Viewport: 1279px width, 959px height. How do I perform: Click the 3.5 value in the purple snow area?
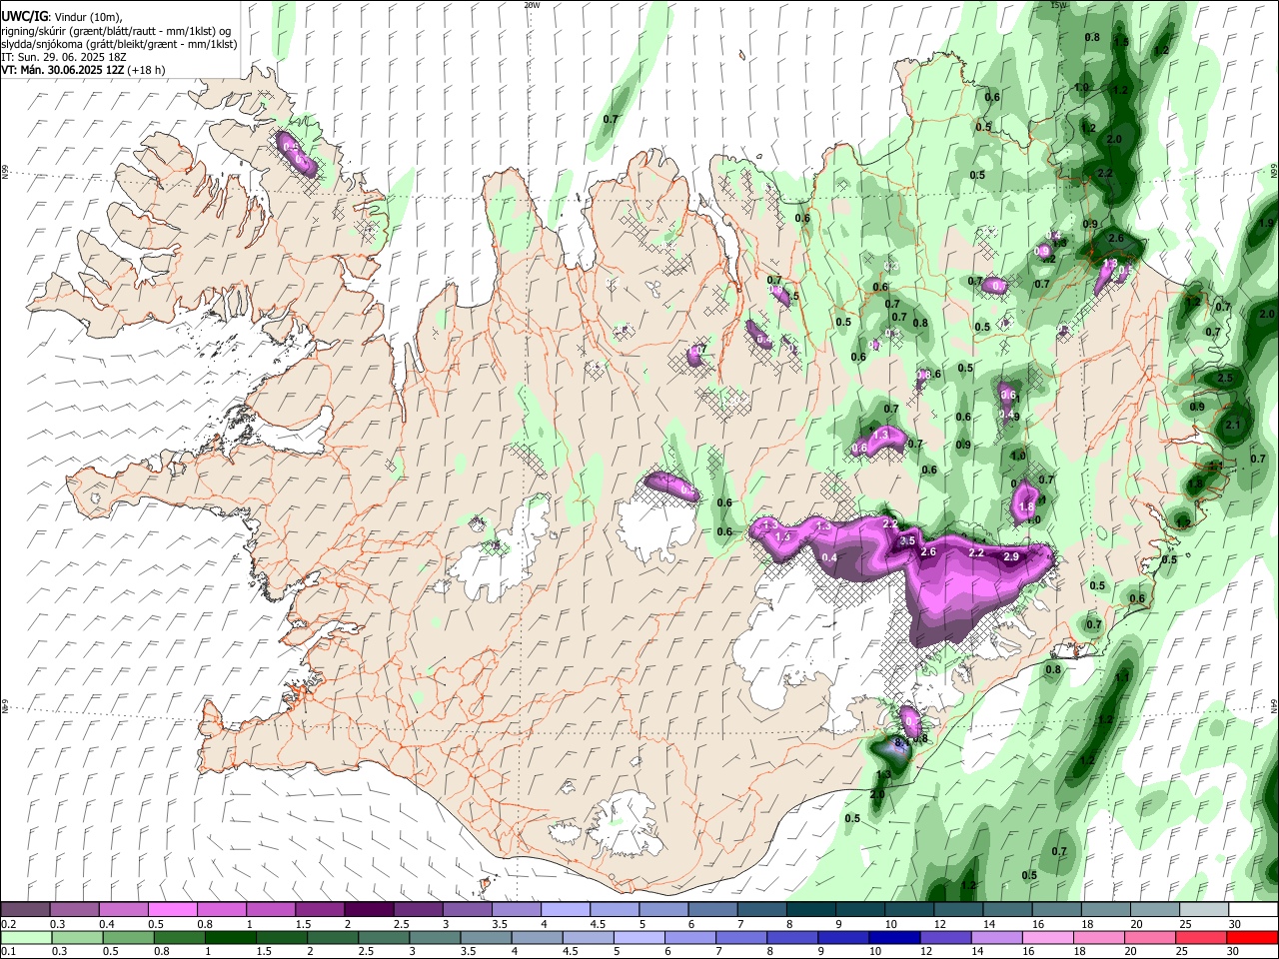pyautogui.click(x=907, y=540)
